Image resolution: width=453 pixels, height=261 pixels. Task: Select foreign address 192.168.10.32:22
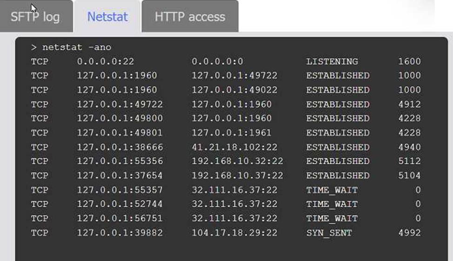237,161
